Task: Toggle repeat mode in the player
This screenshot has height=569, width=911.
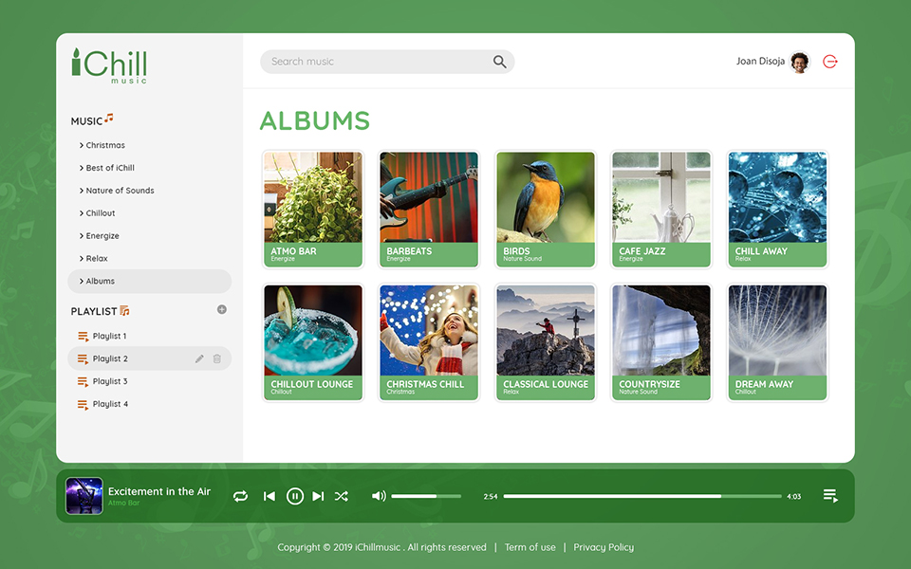Action: [240, 496]
